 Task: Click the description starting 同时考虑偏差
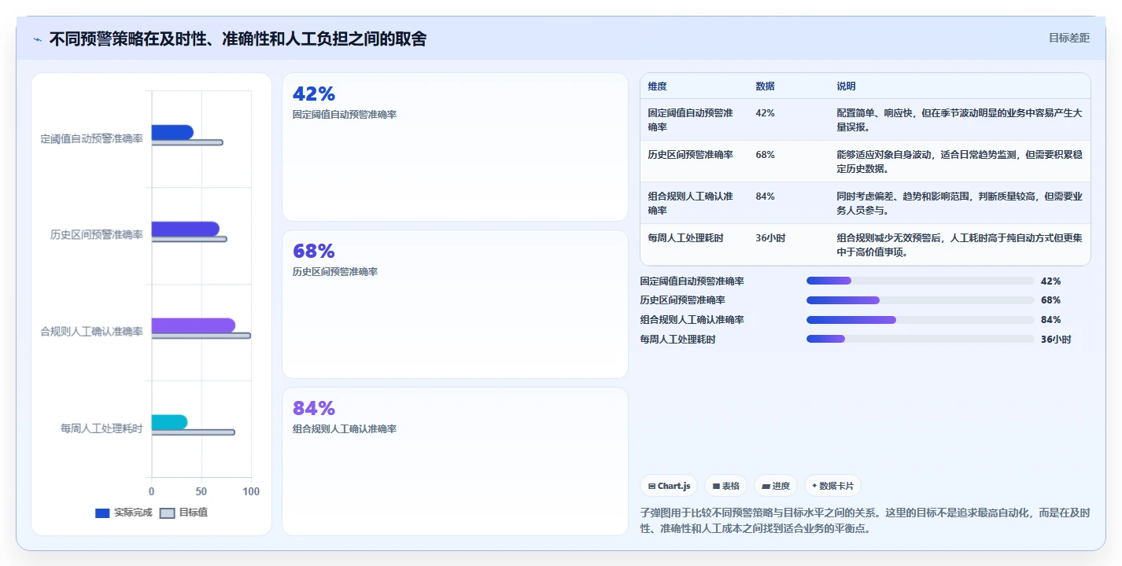[959, 203]
